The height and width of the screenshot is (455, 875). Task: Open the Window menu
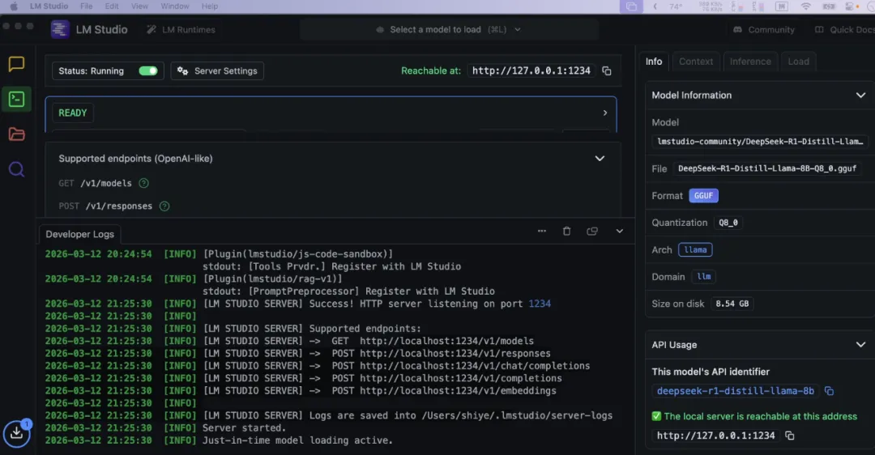tap(175, 6)
